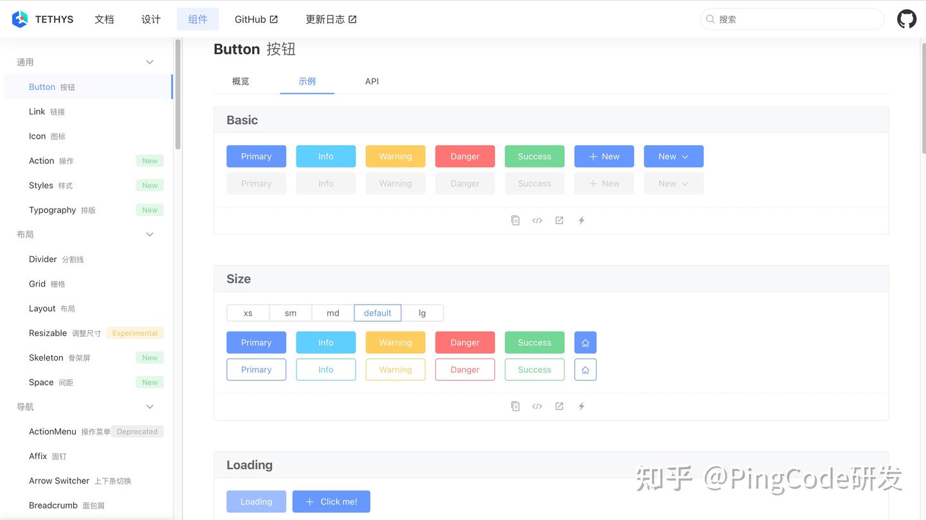Image resolution: width=926 pixels, height=520 pixels.
Task: Copy code icon in Size example footer
Action: pyautogui.click(x=515, y=406)
